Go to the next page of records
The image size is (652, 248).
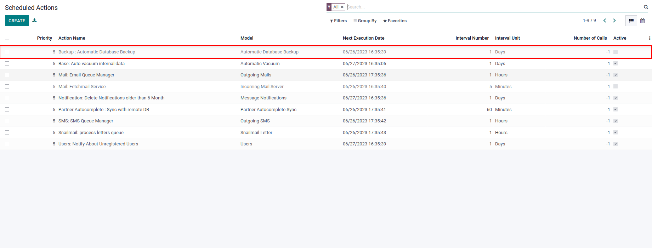point(614,21)
